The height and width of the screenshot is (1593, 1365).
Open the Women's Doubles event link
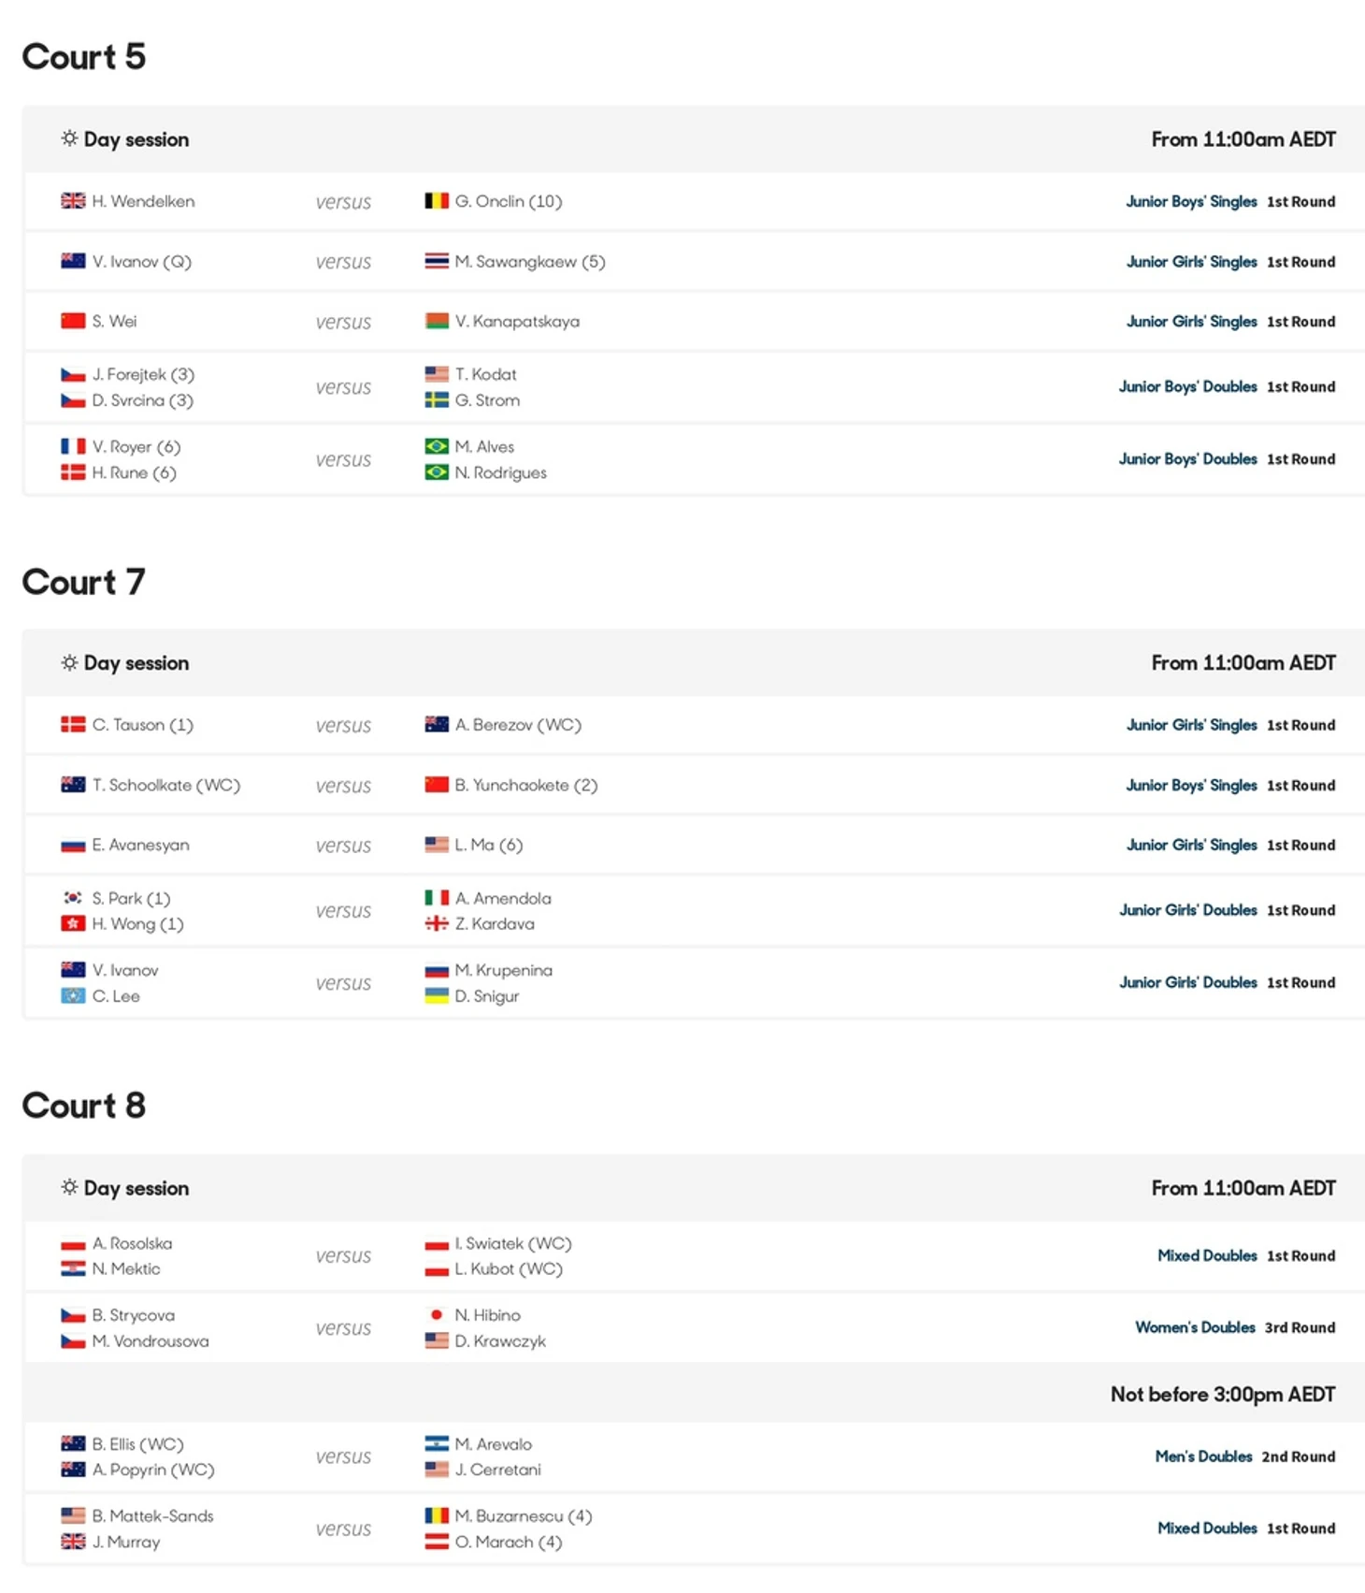(1195, 1327)
